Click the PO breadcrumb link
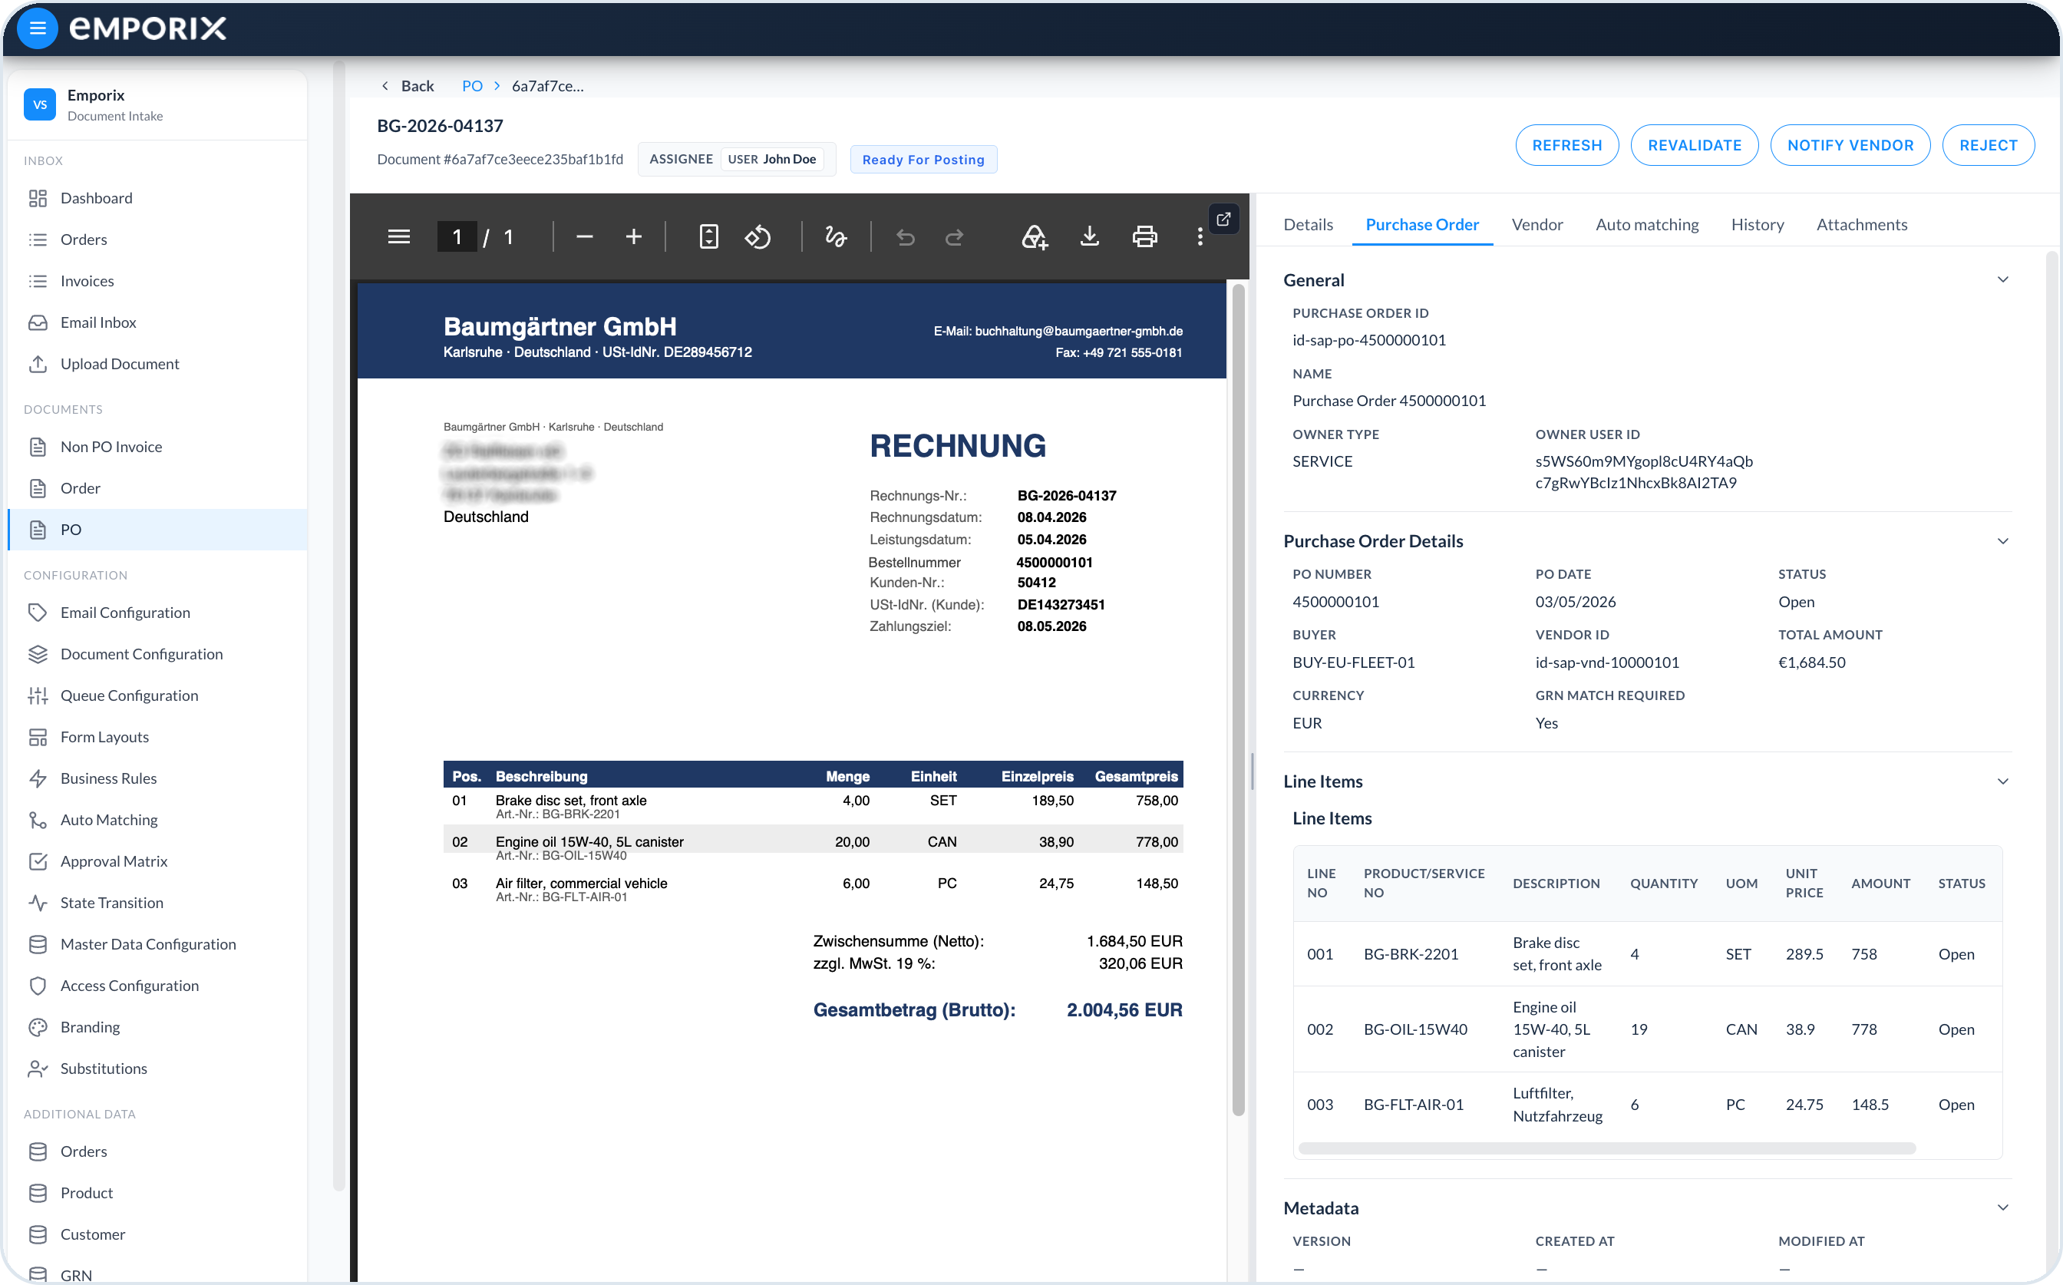Image resolution: width=2063 pixels, height=1285 pixels. [473, 86]
